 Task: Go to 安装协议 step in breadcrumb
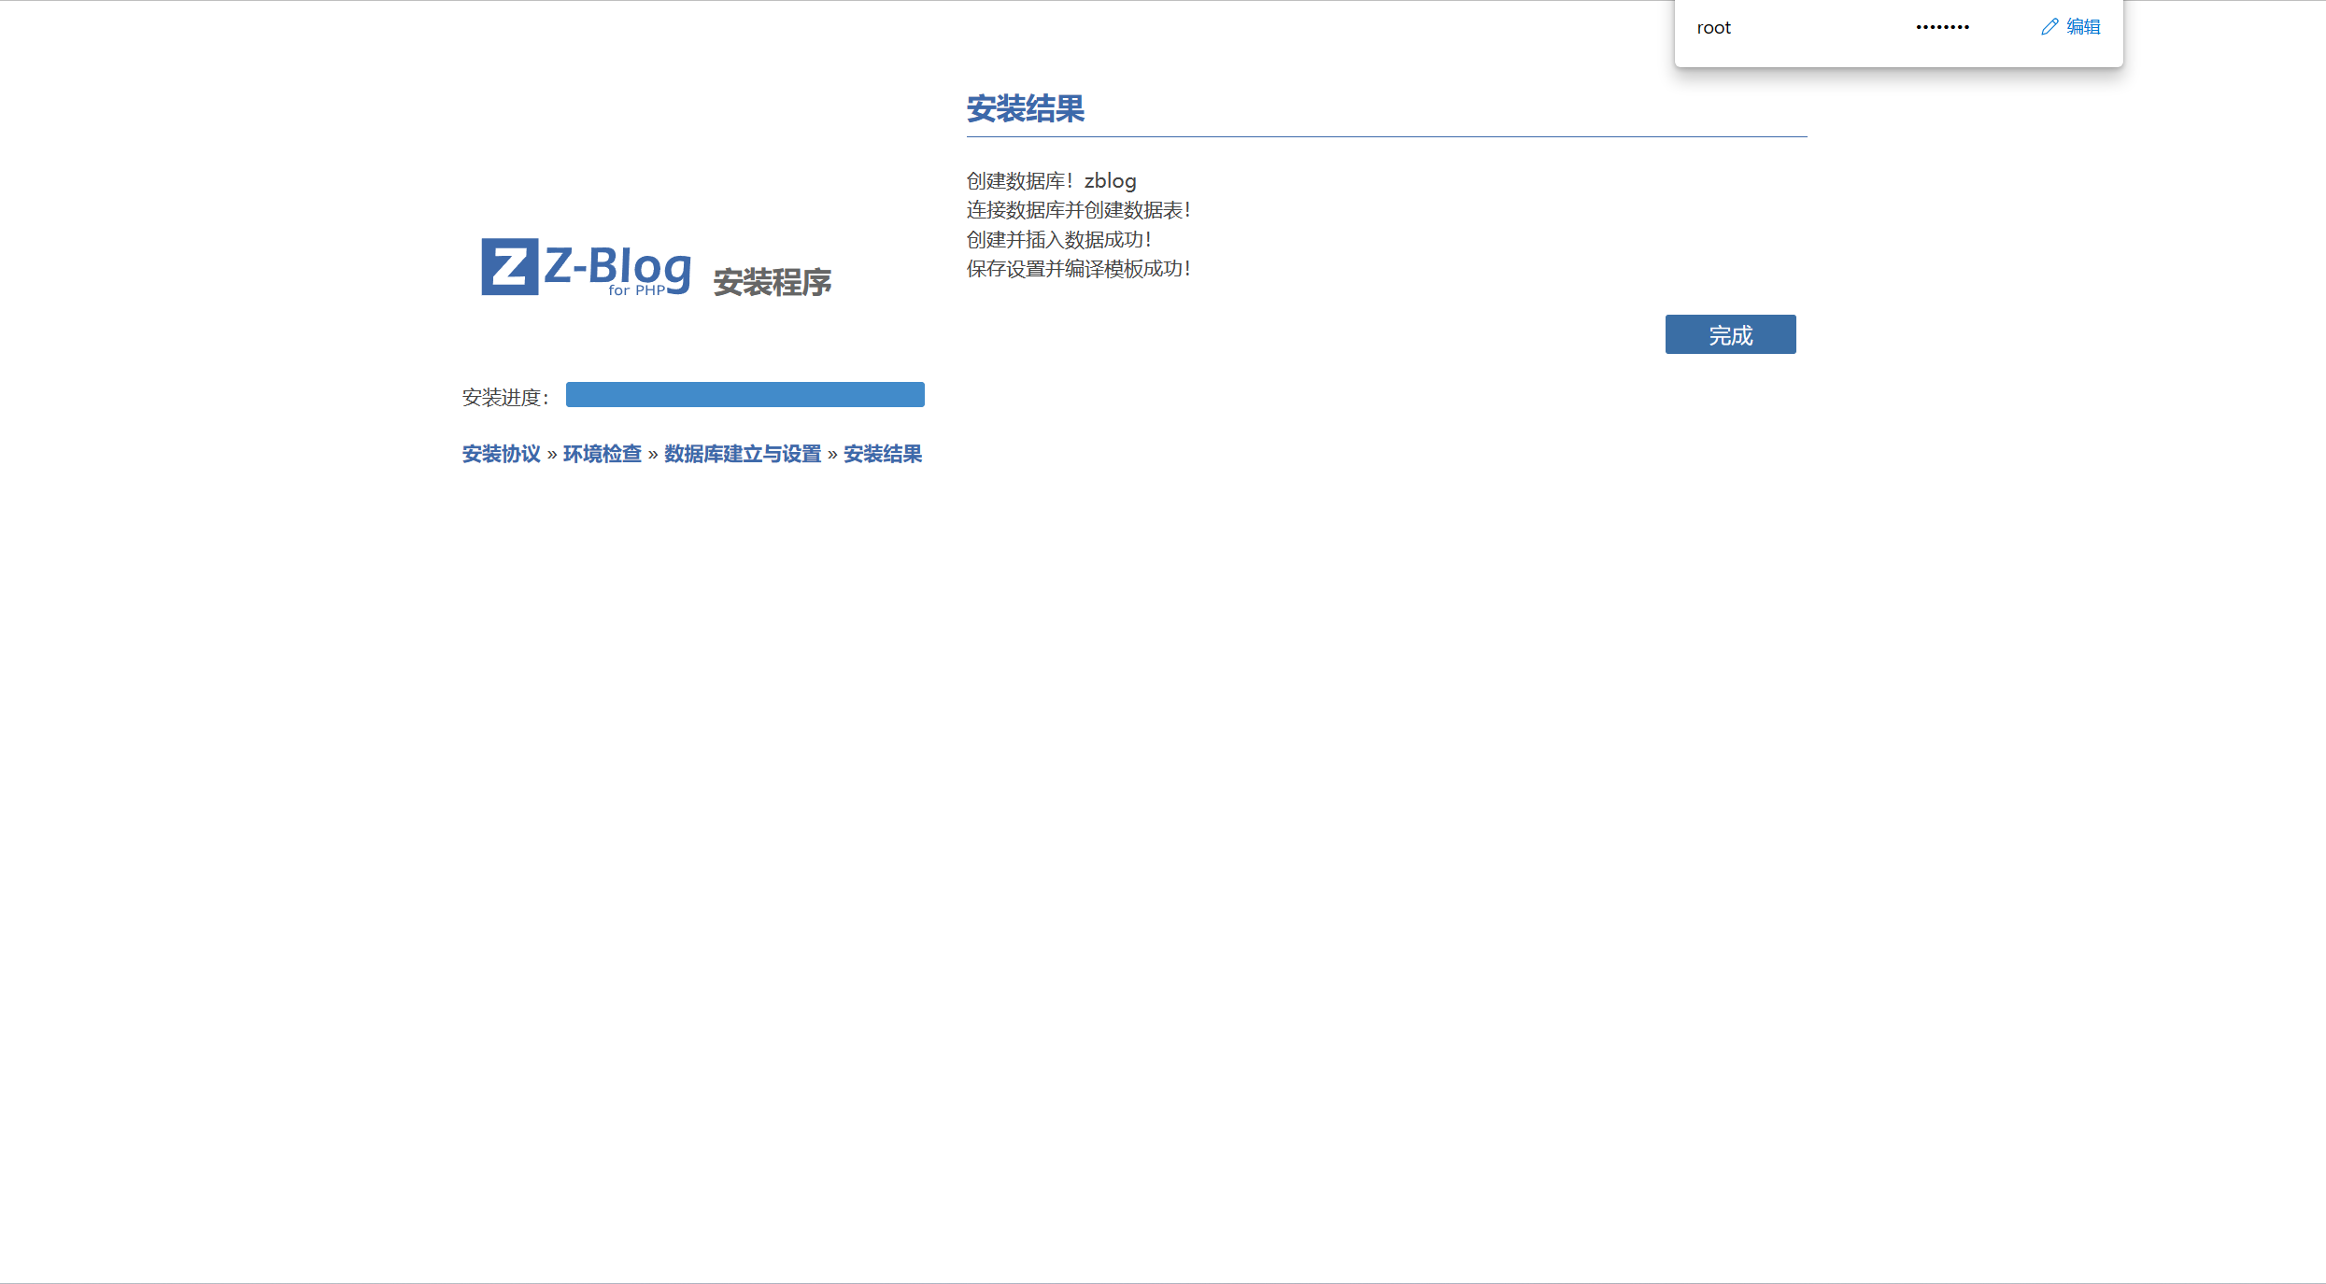(x=501, y=454)
